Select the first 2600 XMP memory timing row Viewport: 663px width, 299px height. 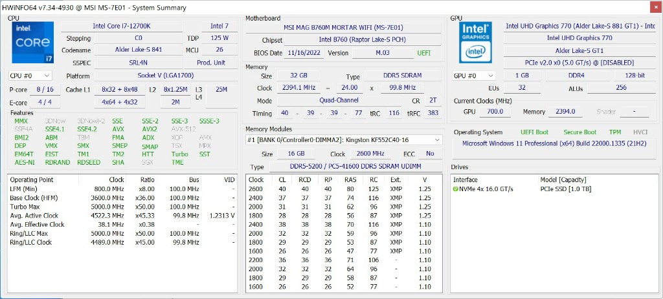339,189
